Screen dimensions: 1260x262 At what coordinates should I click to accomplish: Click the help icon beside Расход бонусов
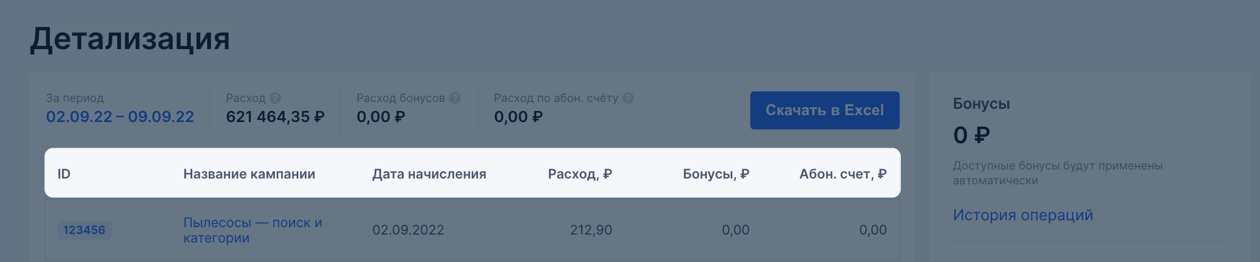tap(455, 98)
